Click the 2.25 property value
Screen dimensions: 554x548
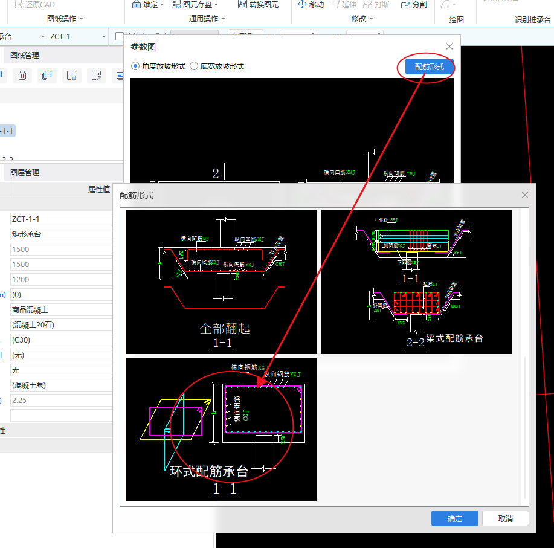(62, 401)
